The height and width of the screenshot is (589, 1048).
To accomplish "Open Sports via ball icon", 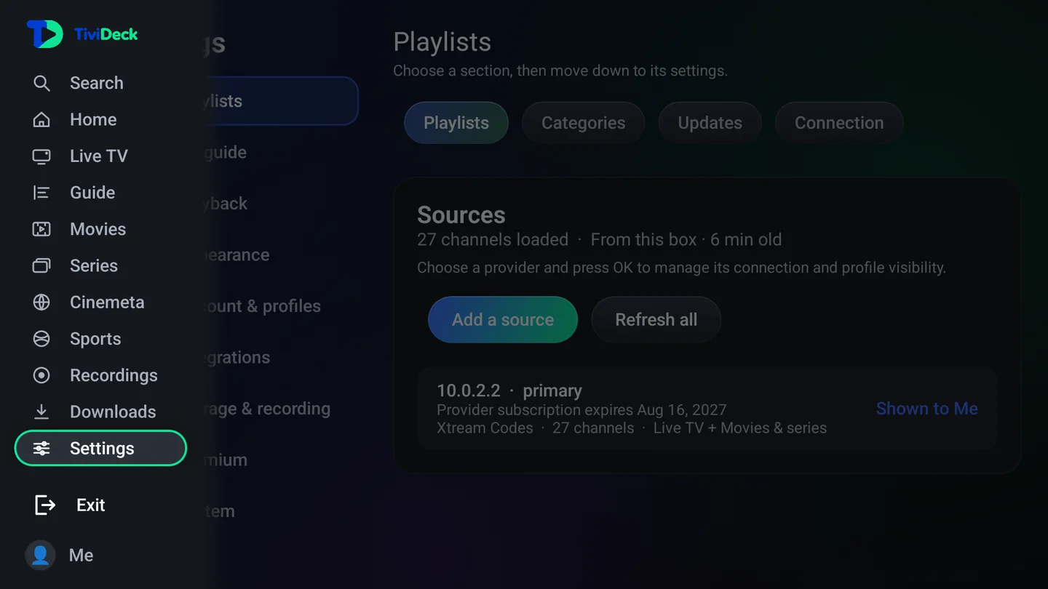I will 41,339.
